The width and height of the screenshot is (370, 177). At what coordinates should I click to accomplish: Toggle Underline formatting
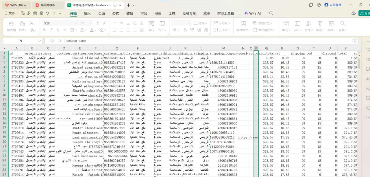(x=58, y=30)
